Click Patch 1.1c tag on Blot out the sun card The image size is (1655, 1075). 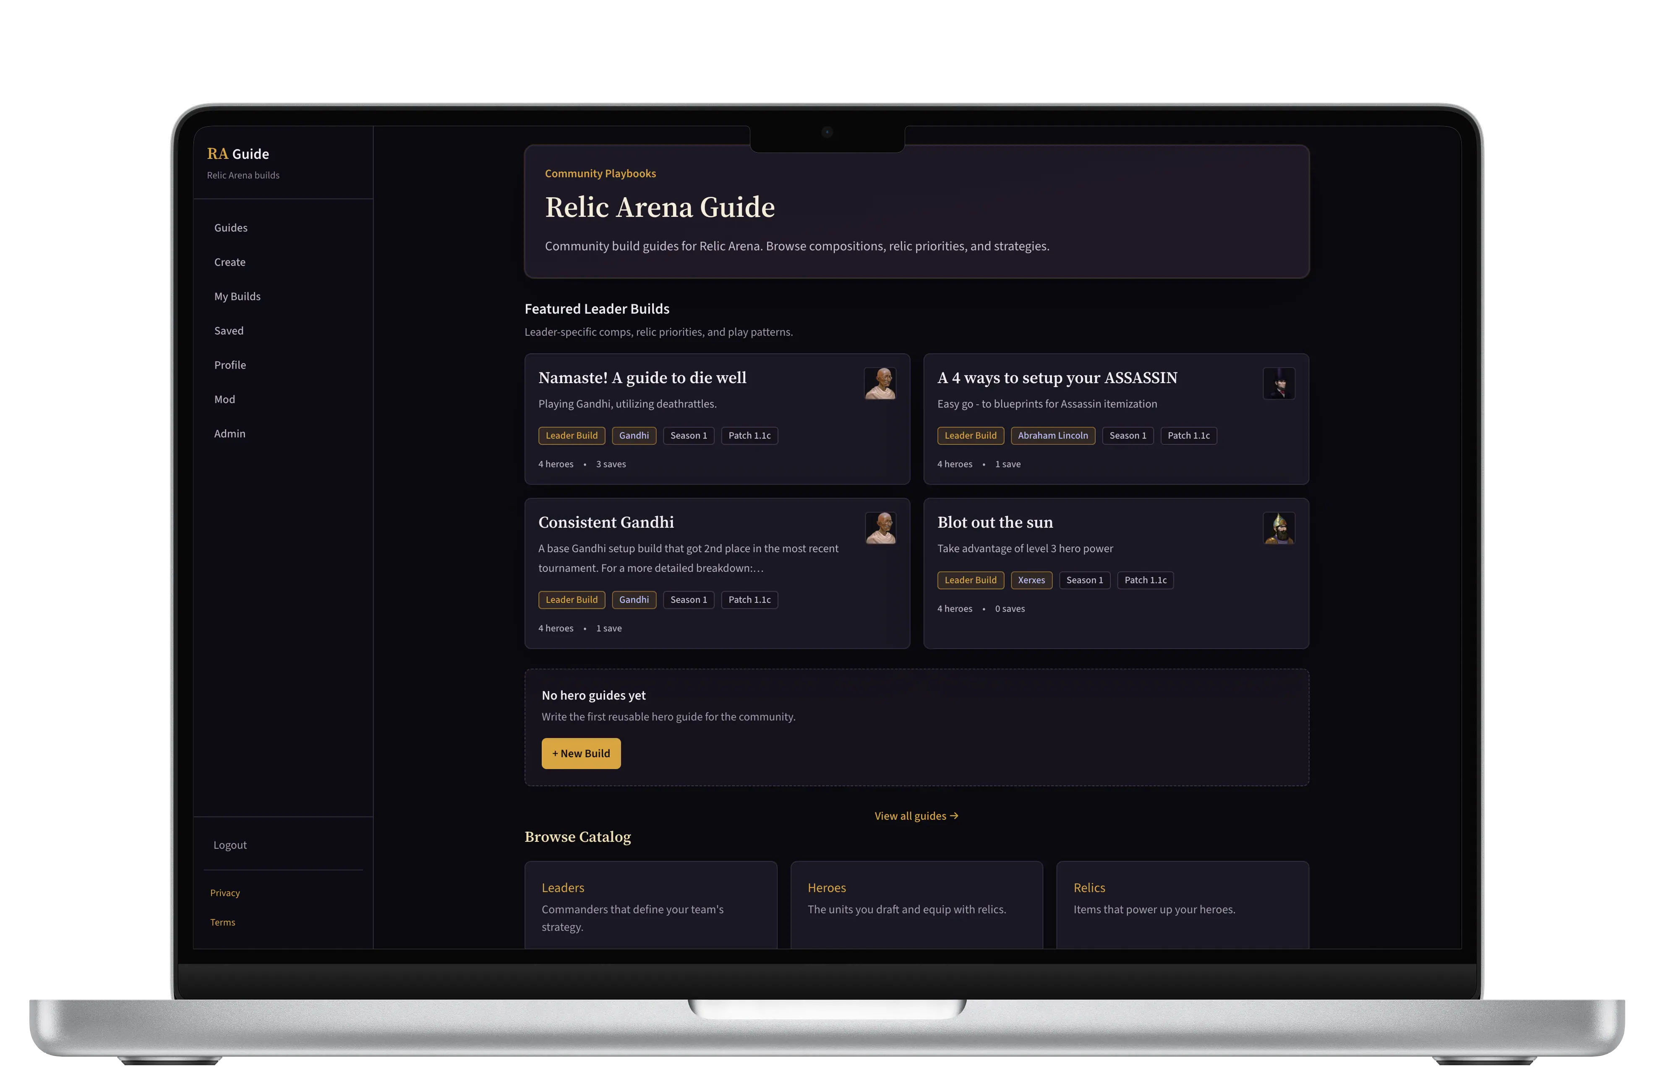pyautogui.click(x=1145, y=580)
